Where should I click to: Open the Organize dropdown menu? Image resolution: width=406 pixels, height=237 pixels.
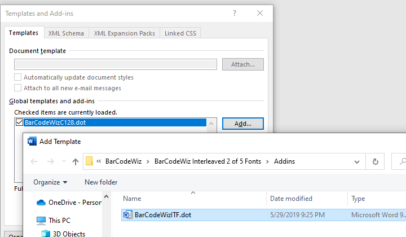click(50, 182)
